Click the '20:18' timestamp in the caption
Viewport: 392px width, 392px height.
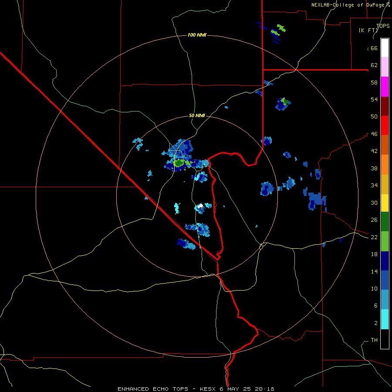click(x=264, y=389)
